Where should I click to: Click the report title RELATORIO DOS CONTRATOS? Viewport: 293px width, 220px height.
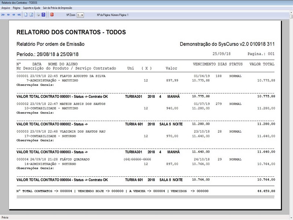[71, 32]
